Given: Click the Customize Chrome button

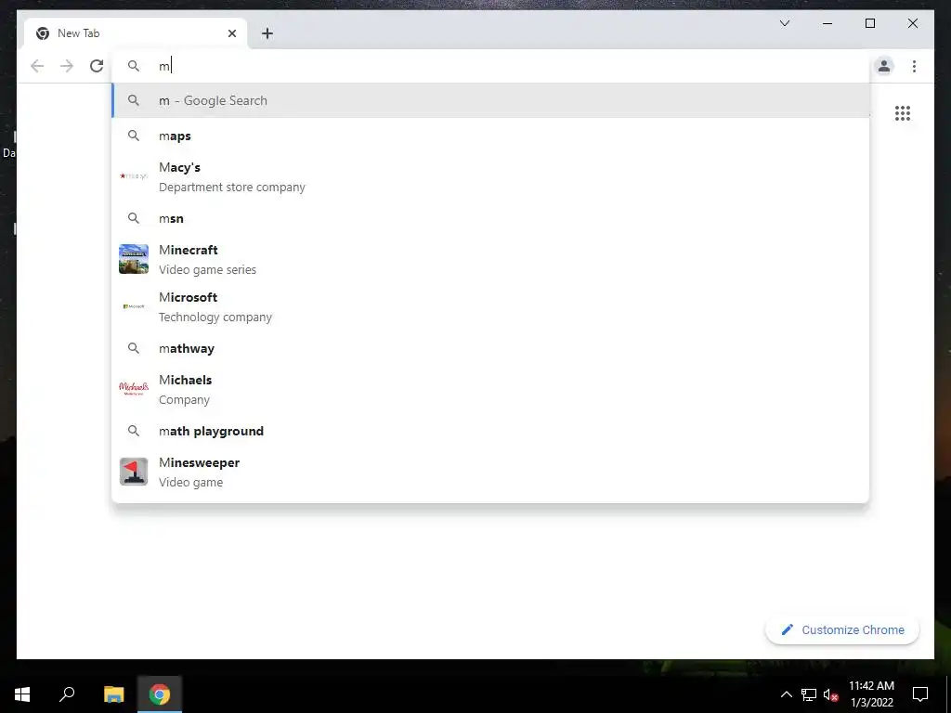Looking at the screenshot, I should (x=842, y=630).
